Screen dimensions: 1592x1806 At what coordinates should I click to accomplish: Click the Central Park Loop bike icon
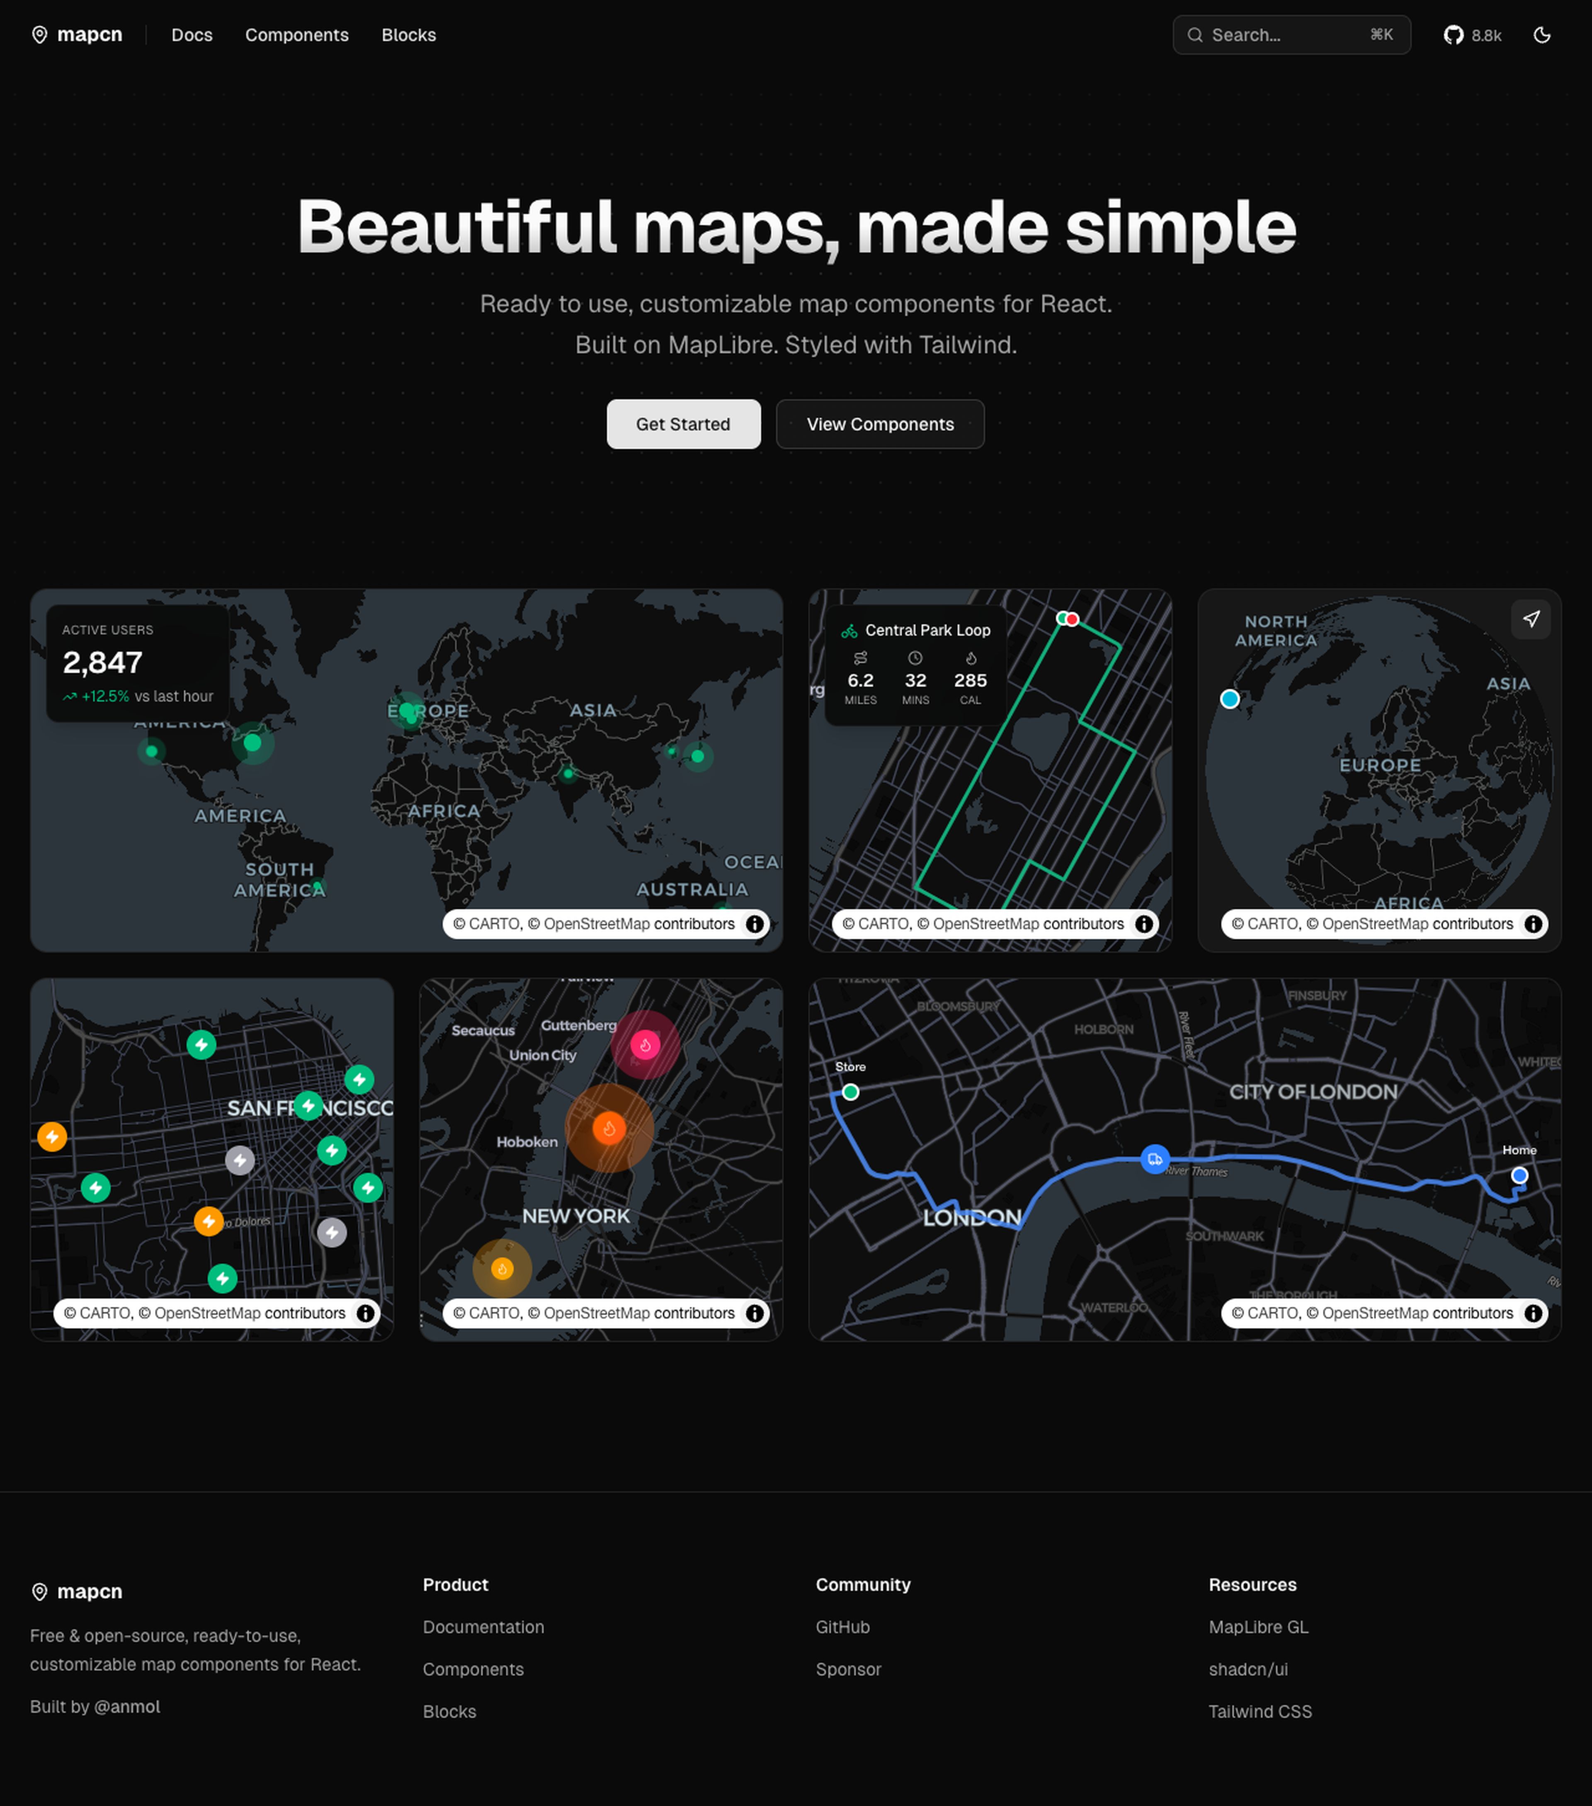tap(849, 631)
